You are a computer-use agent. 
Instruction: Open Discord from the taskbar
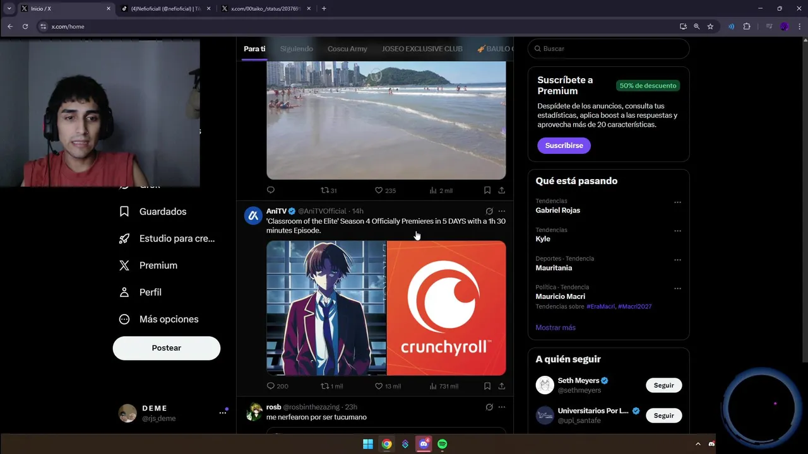(424, 444)
